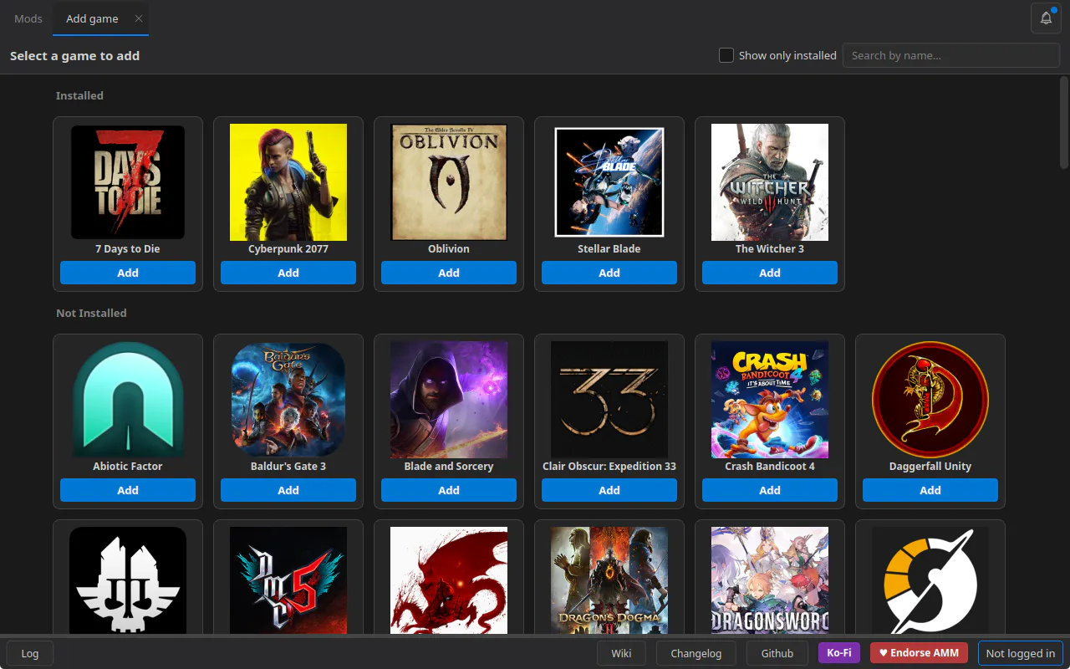Click the Not logged in button

[1021, 653]
